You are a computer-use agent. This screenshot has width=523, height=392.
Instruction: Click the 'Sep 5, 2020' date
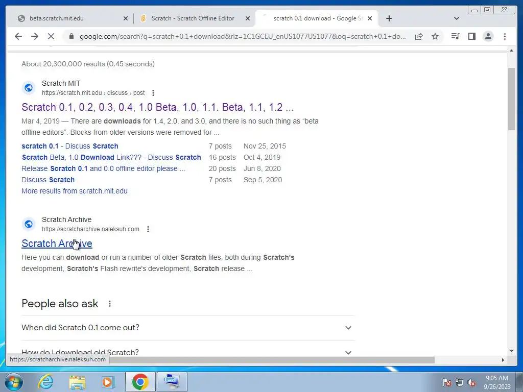click(x=263, y=180)
